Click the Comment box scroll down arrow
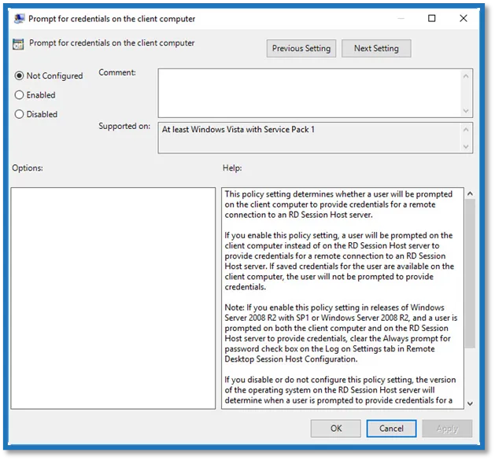 click(x=466, y=111)
